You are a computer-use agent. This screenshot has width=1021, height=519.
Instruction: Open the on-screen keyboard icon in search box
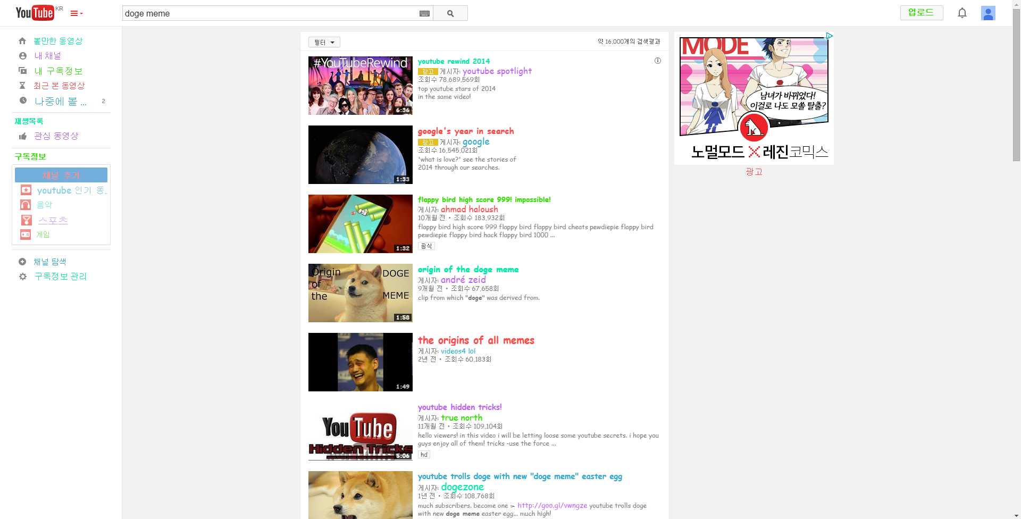click(424, 14)
